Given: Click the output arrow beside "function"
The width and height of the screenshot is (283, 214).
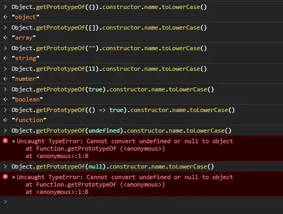Looking at the screenshot, I should [5, 120].
